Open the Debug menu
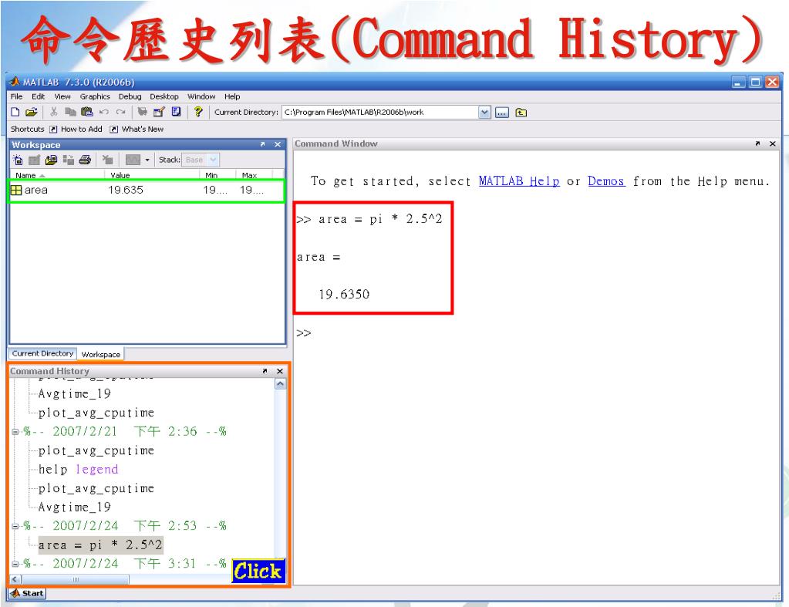 tap(130, 96)
